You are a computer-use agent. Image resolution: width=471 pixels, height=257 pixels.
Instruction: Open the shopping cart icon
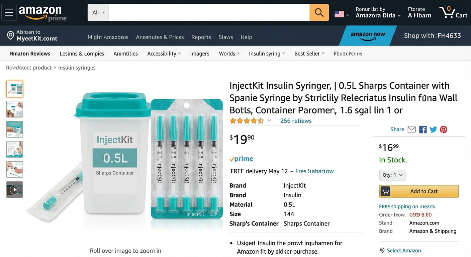point(453,13)
